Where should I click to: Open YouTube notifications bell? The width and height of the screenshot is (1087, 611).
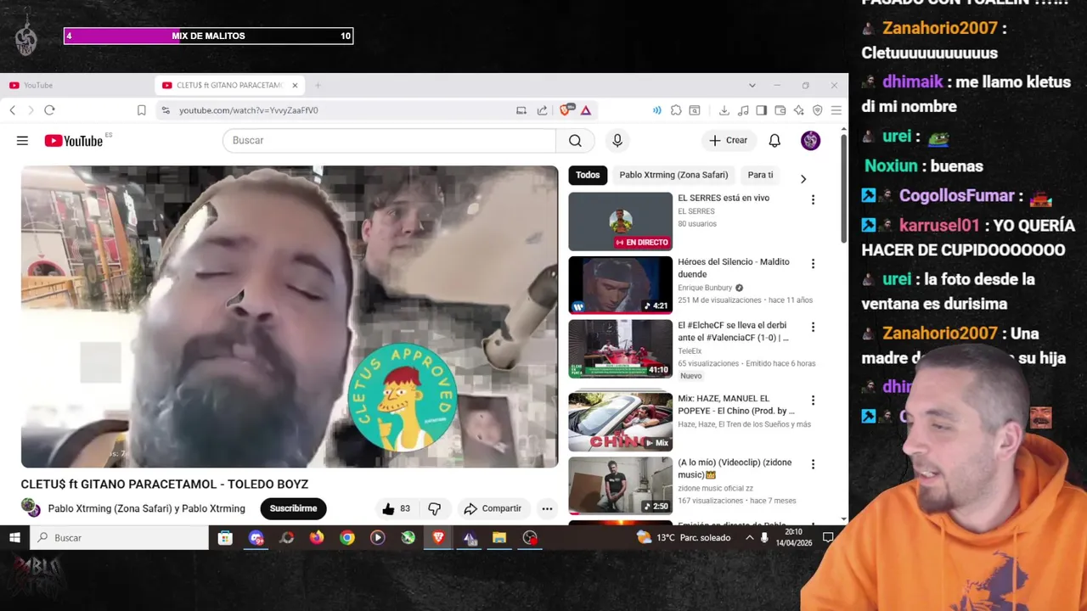pyautogui.click(x=774, y=141)
